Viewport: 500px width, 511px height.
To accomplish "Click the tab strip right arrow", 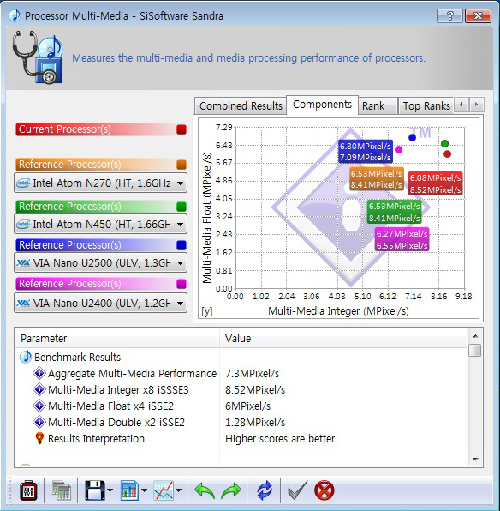I will click(x=476, y=105).
